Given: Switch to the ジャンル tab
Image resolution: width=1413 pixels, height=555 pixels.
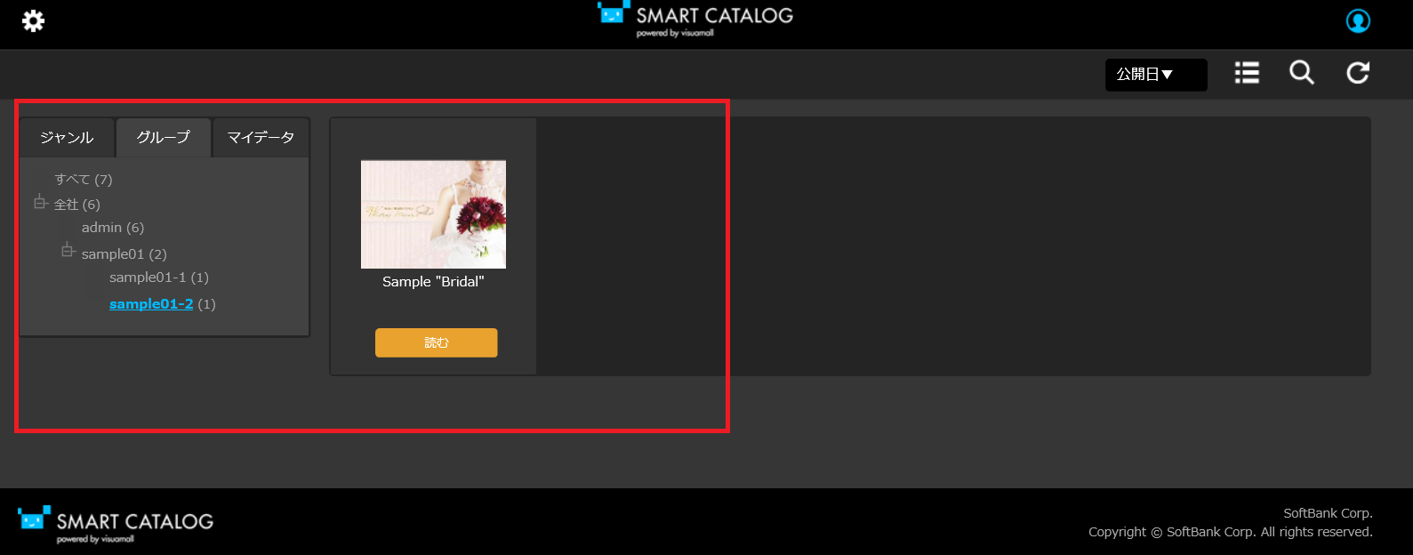Looking at the screenshot, I should 67,138.
